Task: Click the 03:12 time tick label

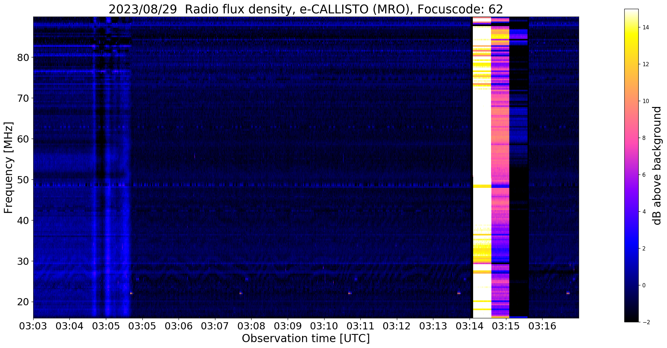Action: 397,326
